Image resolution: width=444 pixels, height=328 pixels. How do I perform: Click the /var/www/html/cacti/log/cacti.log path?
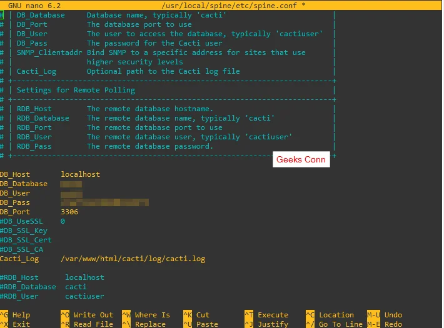click(x=133, y=259)
